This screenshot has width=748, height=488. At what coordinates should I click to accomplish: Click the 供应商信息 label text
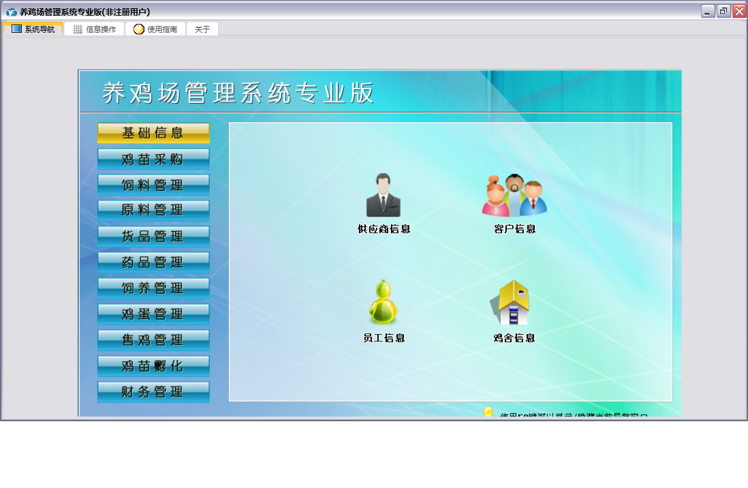tap(384, 229)
